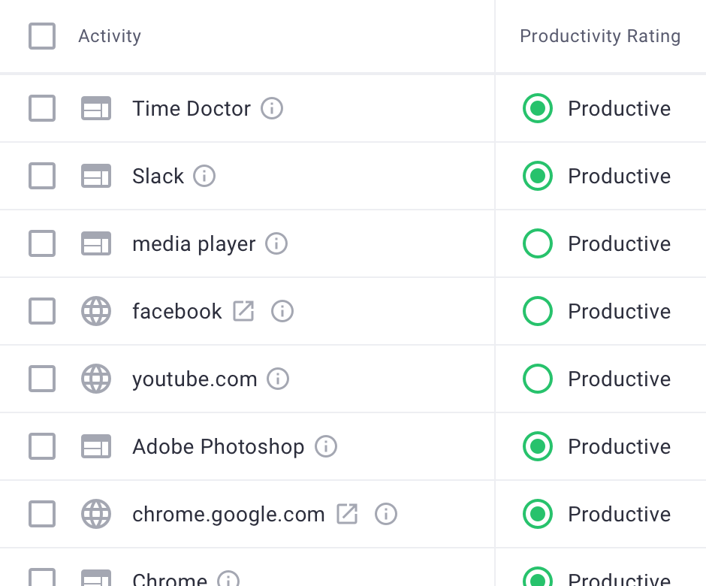Mark media player as Productive

[x=538, y=244]
